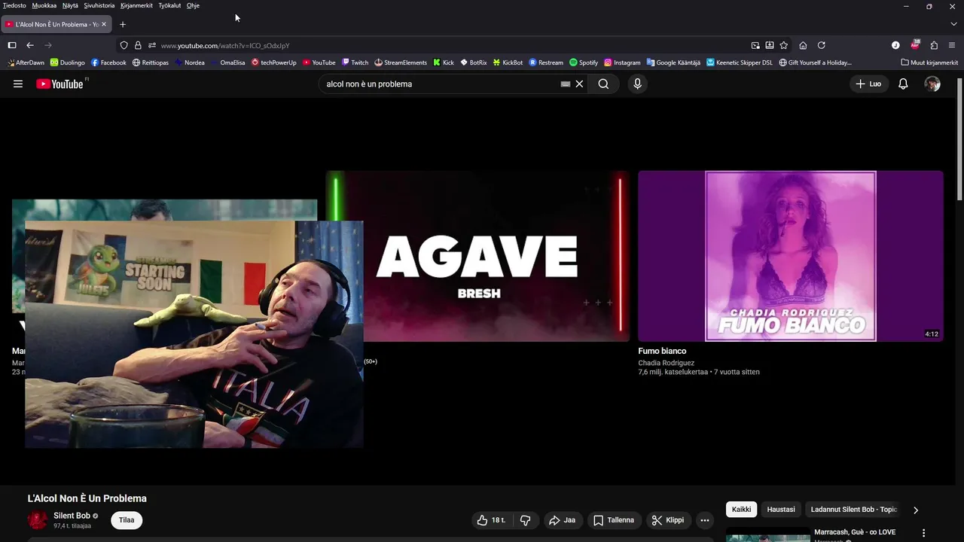Open Marracash, Guè - LOVE video title
The image size is (964, 542).
855,532
